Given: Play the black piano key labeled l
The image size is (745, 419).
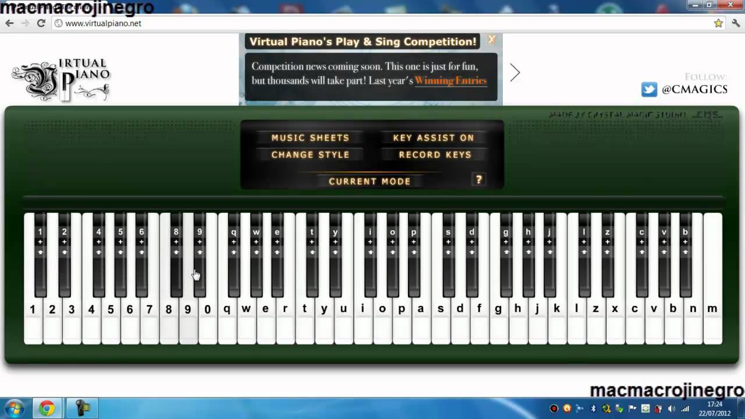Looking at the screenshot, I should tap(584, 255).
